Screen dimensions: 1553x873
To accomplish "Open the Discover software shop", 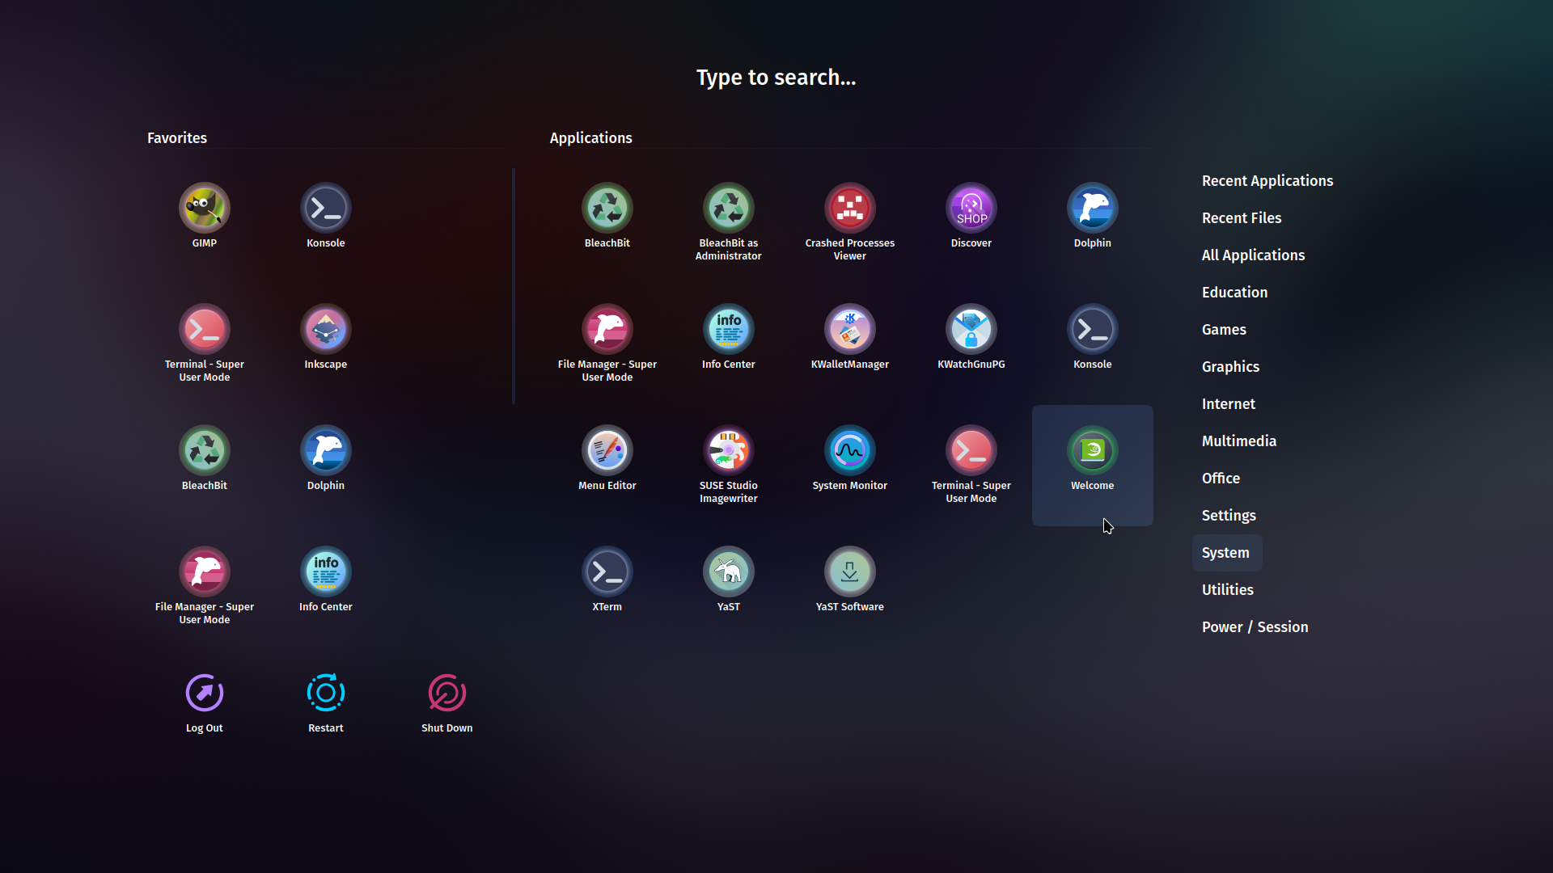I will [971, 215].
